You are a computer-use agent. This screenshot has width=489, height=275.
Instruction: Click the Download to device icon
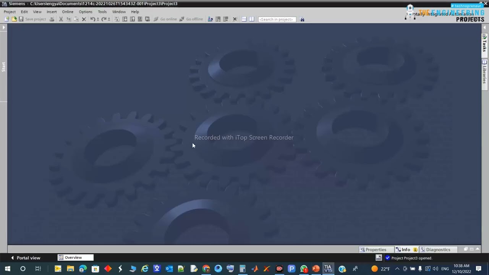click(x=125, y=19)
